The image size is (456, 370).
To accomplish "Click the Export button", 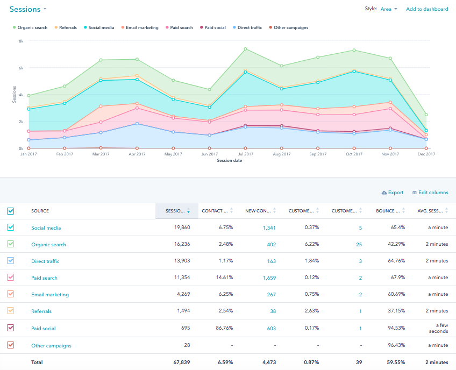I will [x=393, y=193].
